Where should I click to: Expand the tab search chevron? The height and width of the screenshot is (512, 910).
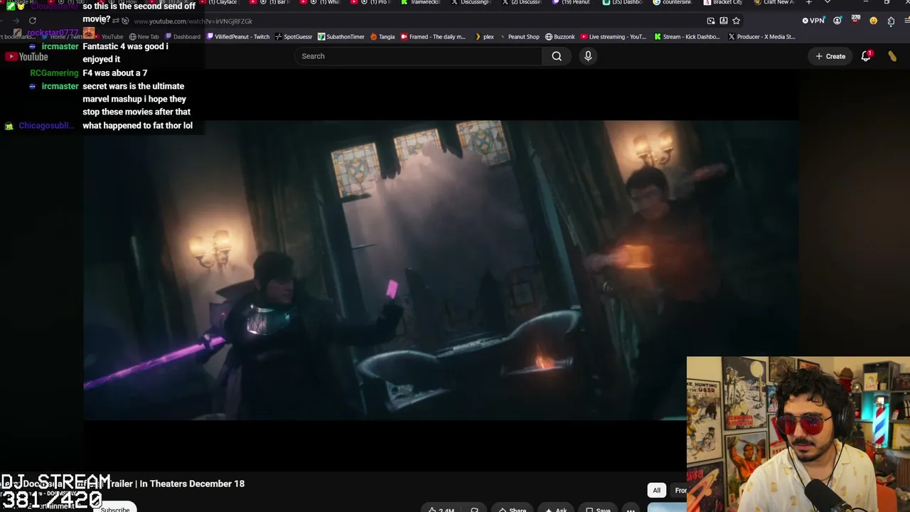pyautogui.click(x=827, y=3)
